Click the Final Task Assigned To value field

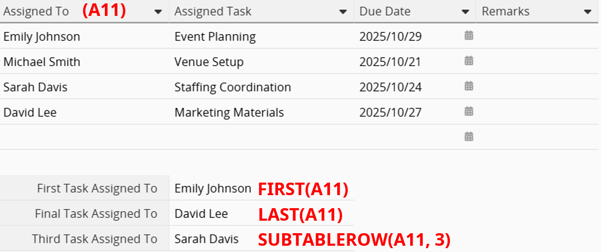201,214
